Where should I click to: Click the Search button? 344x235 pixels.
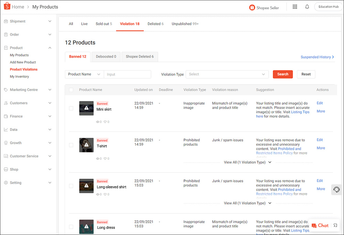point(282,74)
